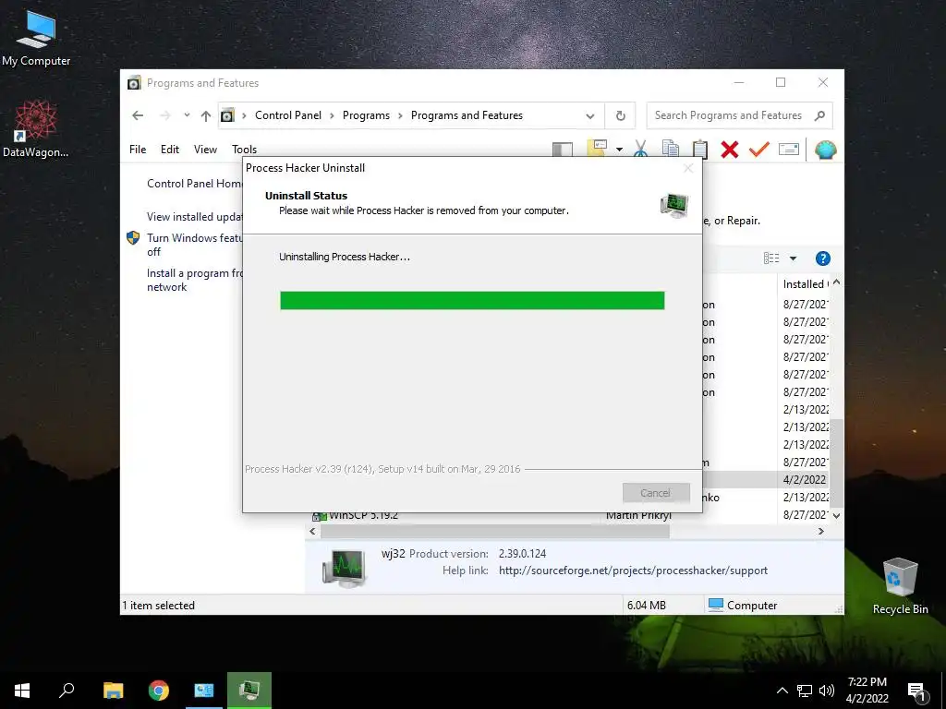946x709 pixels.
Task: Open Google Chrome from the taskbar
Action: [159, 691]
